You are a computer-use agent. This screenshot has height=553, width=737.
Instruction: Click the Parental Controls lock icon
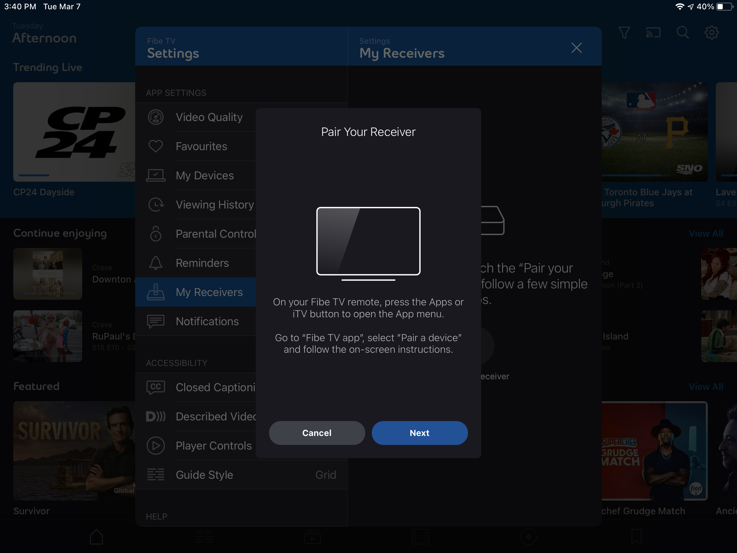(x=156, y=234)
